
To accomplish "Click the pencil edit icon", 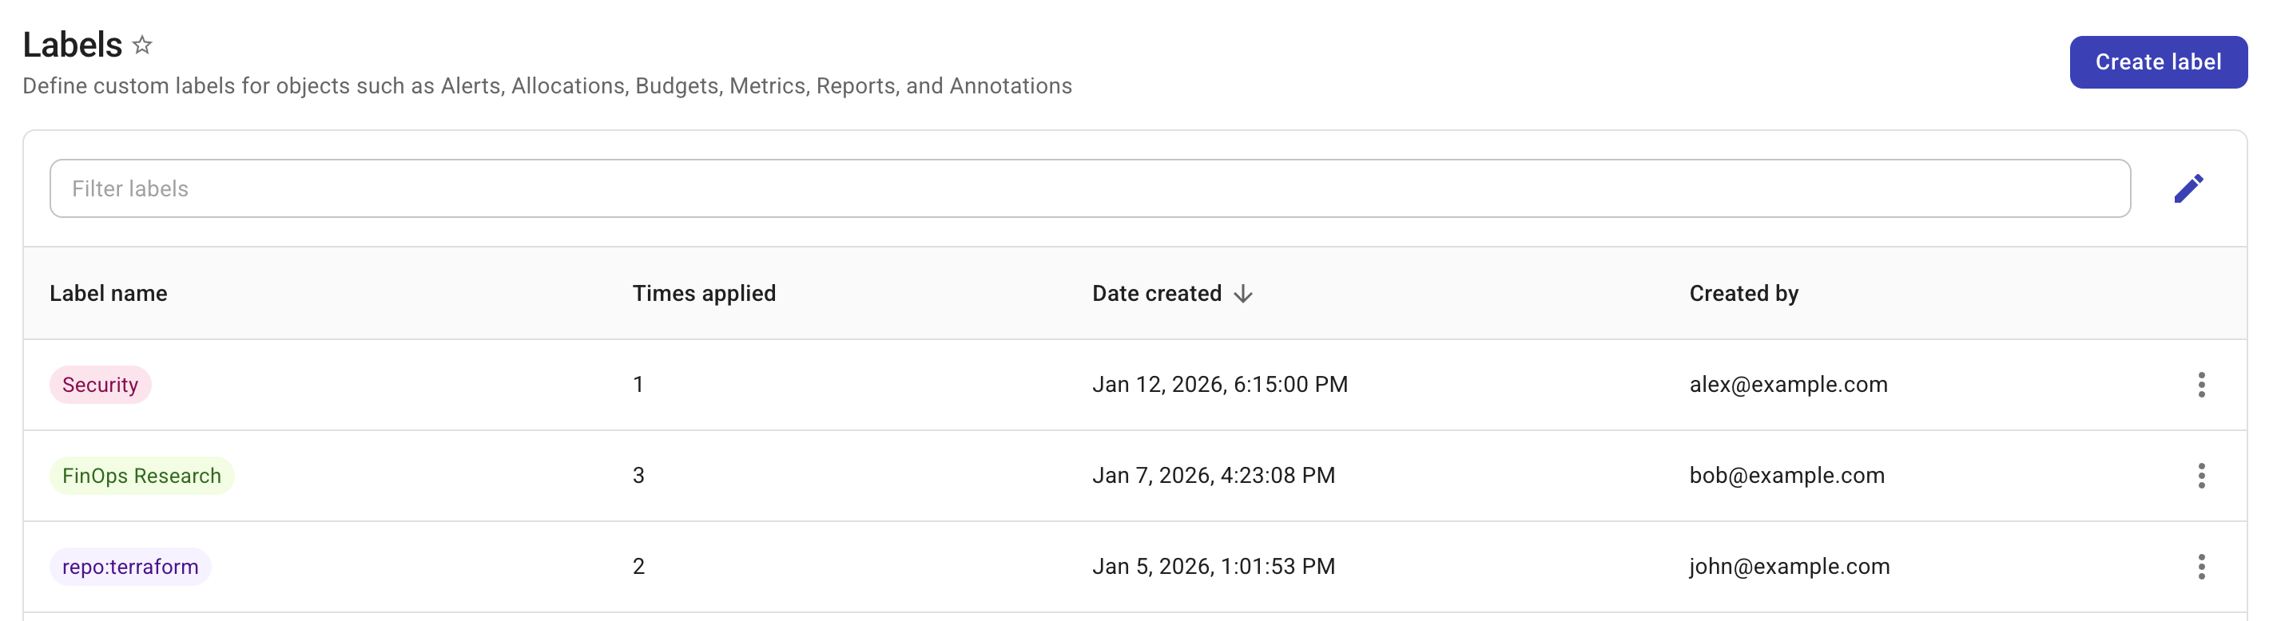I will click(x=2188, y=188).
